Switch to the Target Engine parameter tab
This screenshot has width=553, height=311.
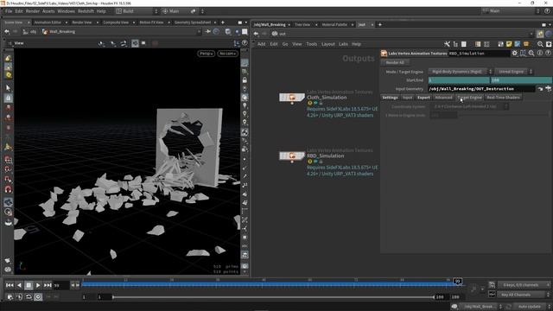[469, 98]
